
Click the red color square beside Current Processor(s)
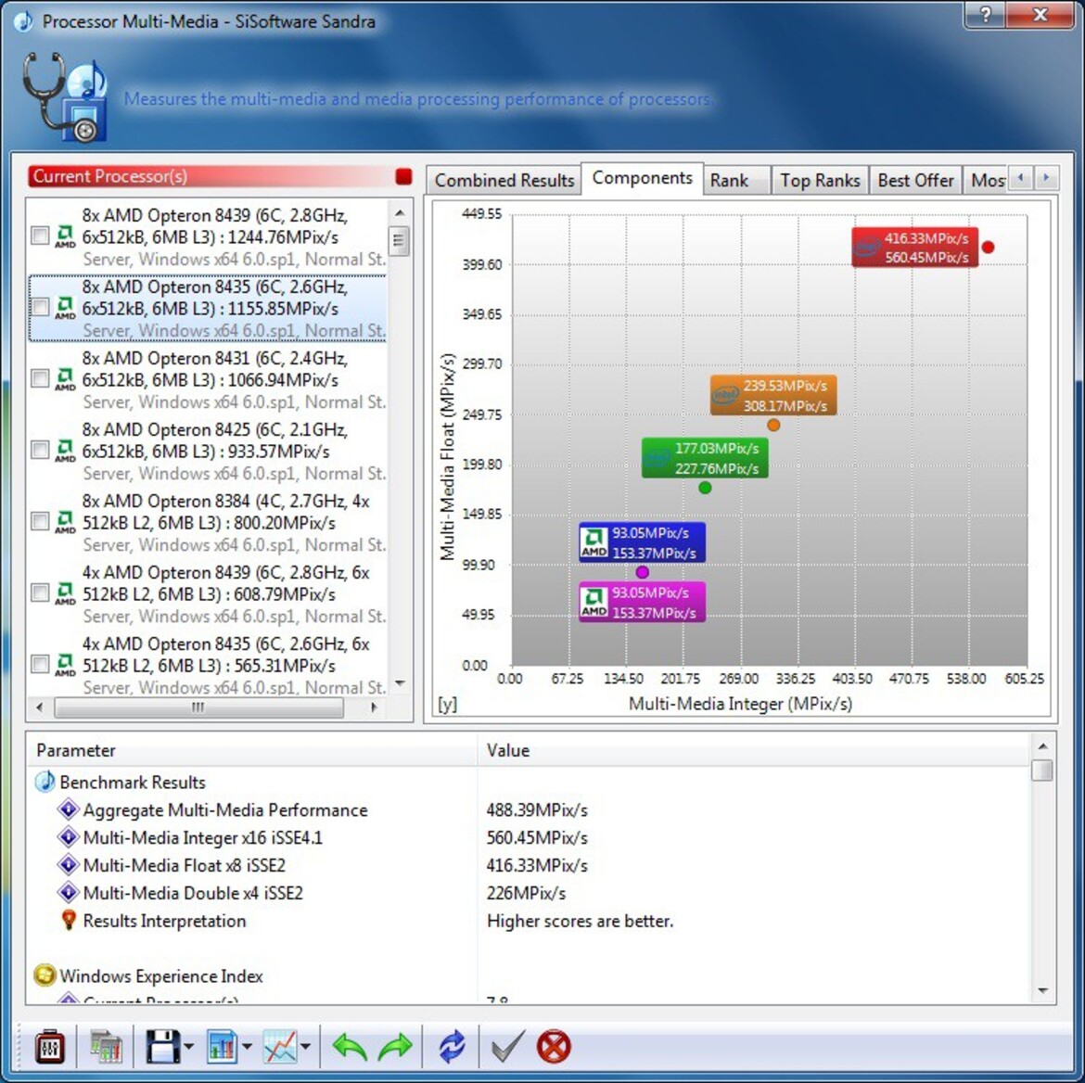point(403,176)
